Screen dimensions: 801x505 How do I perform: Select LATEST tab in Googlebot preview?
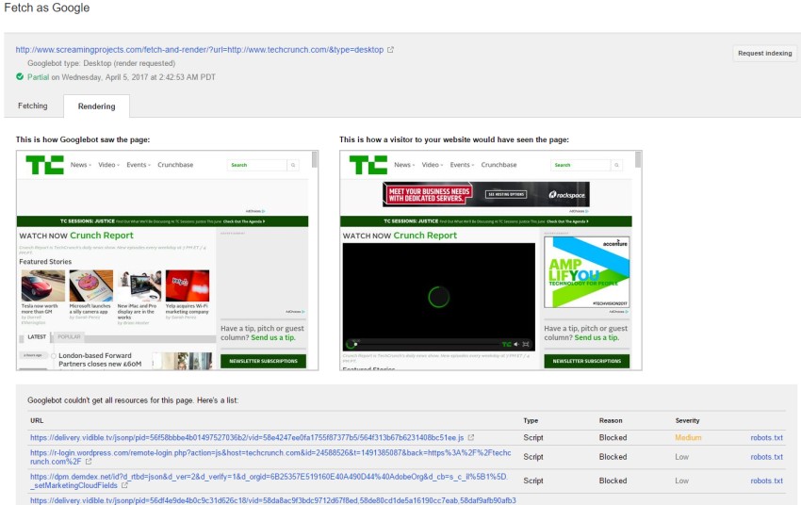pyautogui.click(x=36, y=337)
